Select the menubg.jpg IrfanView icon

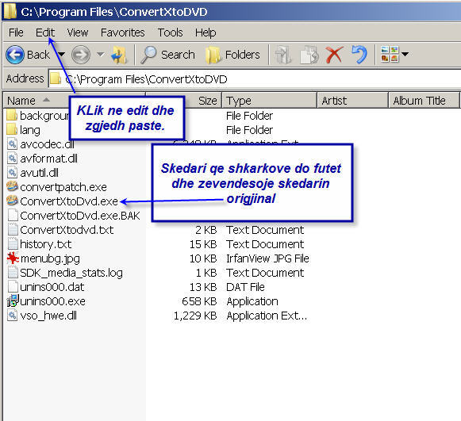[x=13, y=258]
